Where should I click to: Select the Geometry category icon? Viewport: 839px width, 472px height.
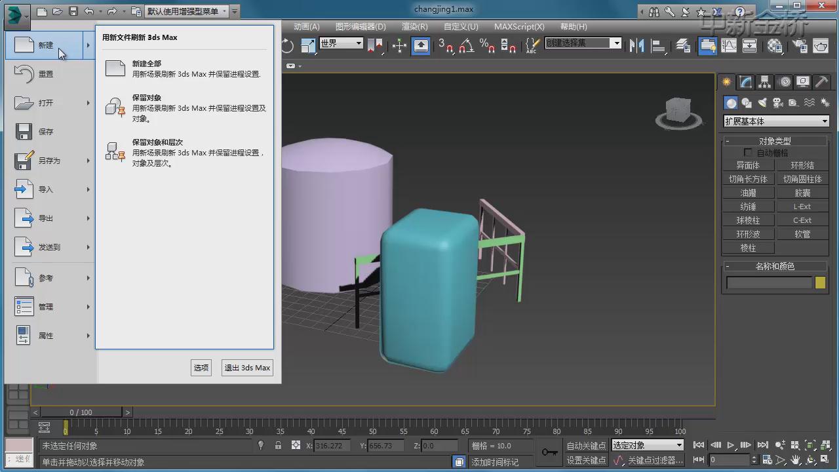point(730,103)
